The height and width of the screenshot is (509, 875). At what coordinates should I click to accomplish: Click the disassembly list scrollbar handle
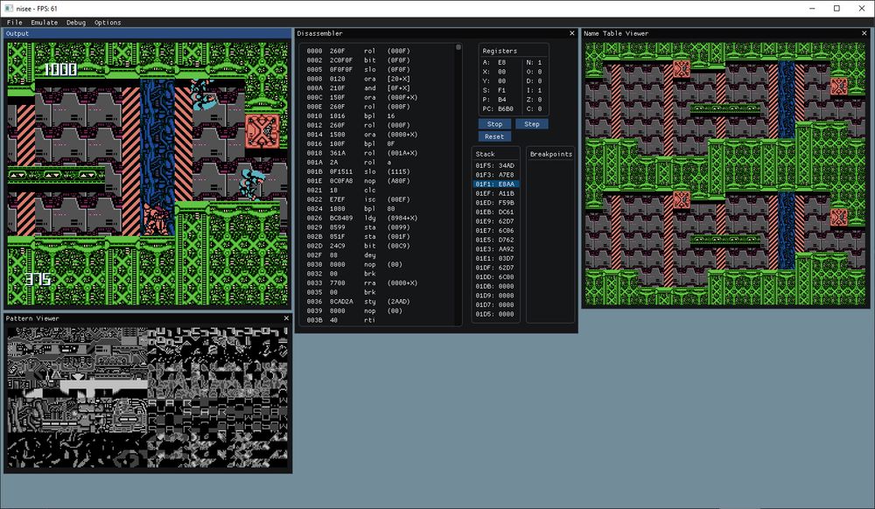click(458, 47)
